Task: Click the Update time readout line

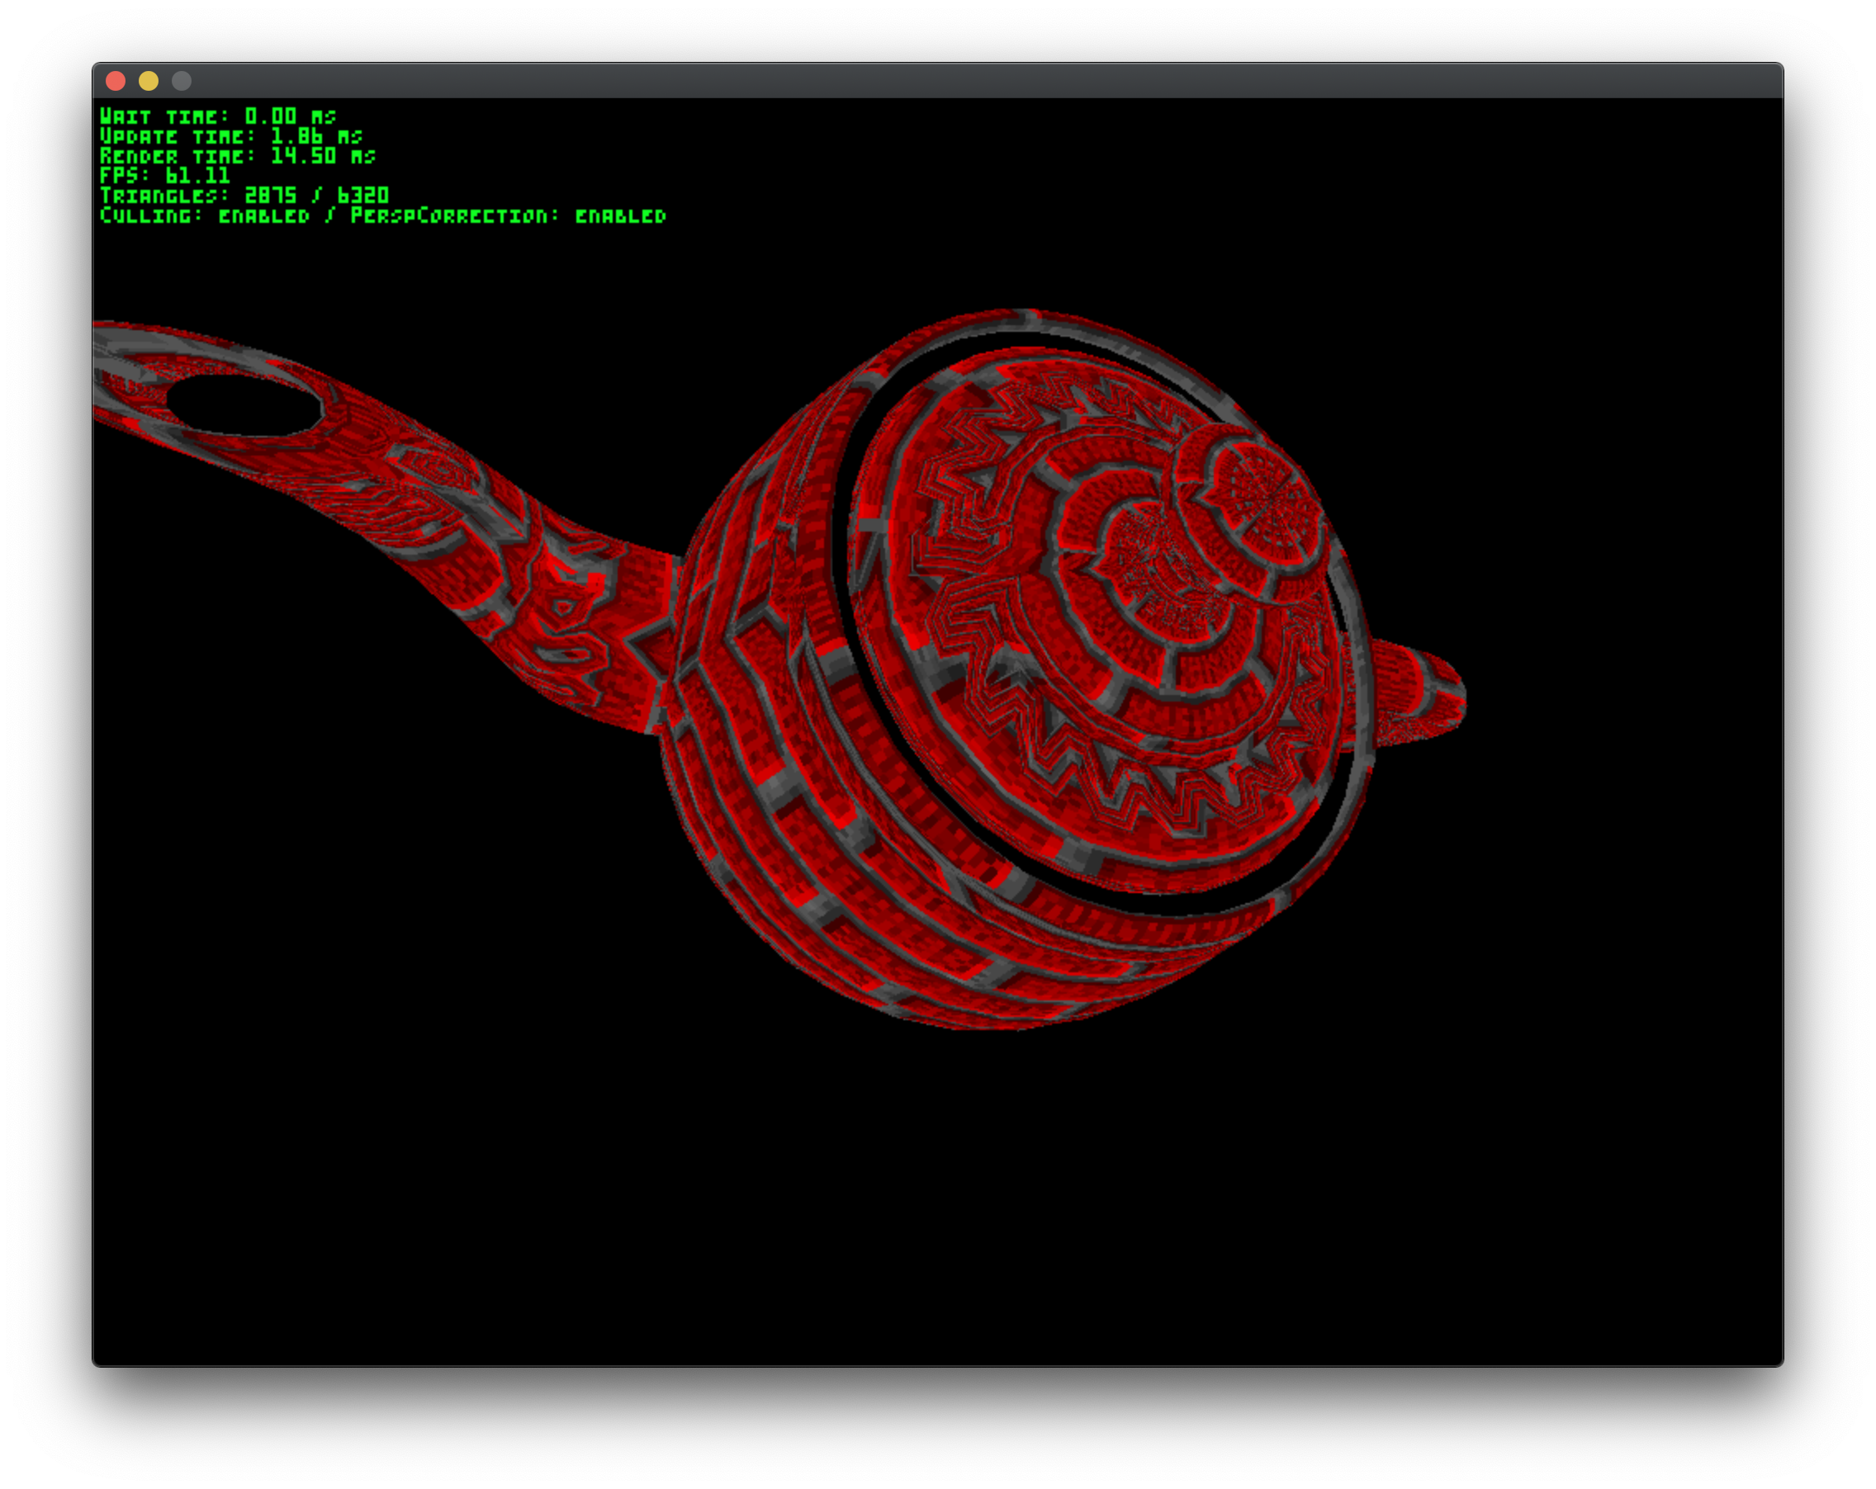Action: pyautogui.click(x=230, y=136)
